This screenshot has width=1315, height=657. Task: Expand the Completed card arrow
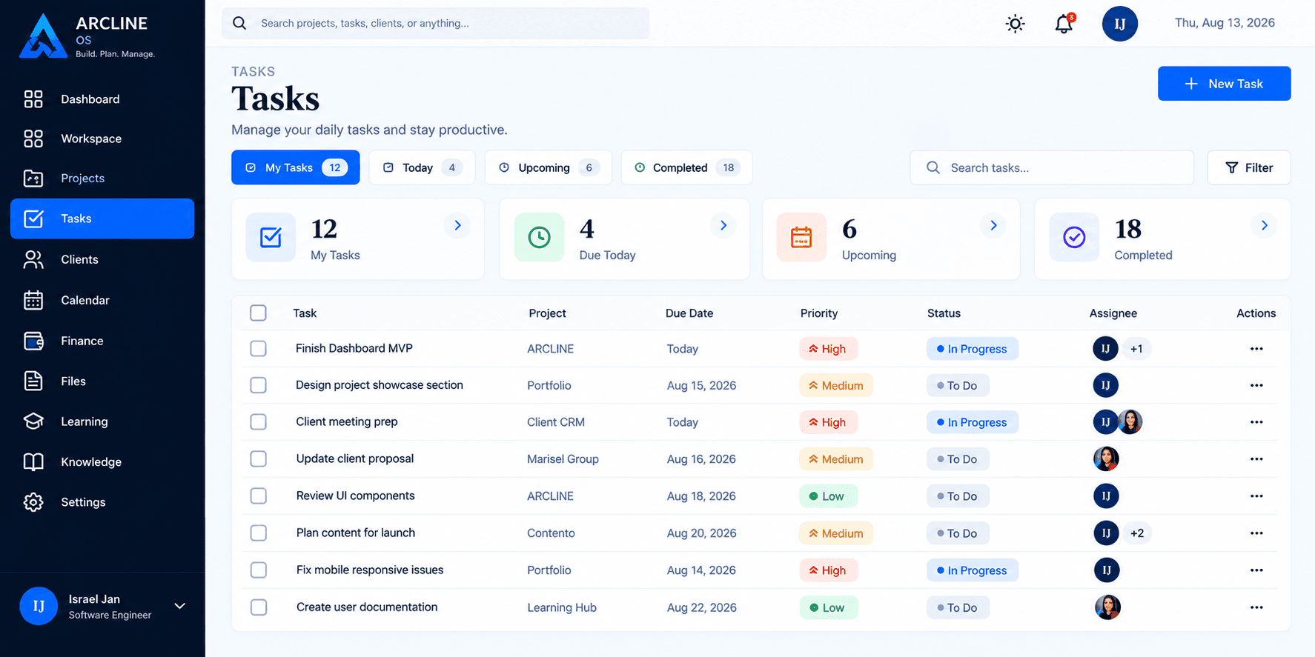point(1264,225)
